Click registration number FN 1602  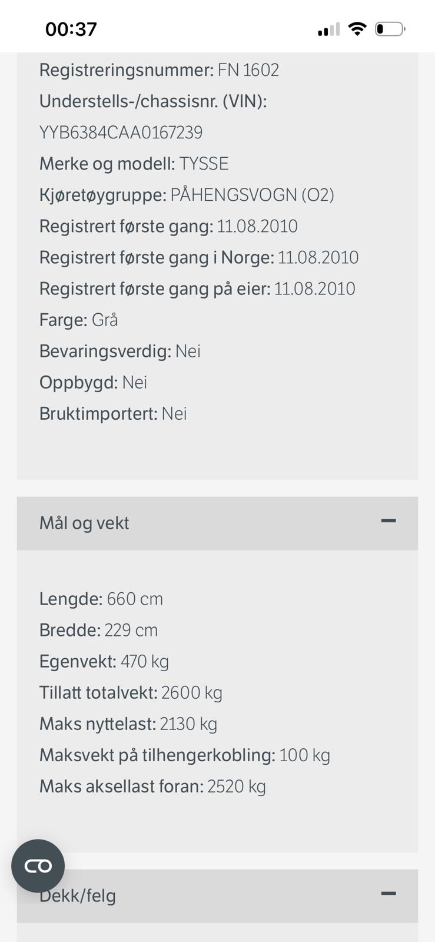click(x=248, y=70)
